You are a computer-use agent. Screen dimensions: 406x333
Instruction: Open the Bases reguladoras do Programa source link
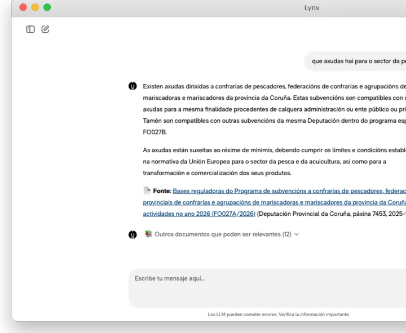(275, 202)
